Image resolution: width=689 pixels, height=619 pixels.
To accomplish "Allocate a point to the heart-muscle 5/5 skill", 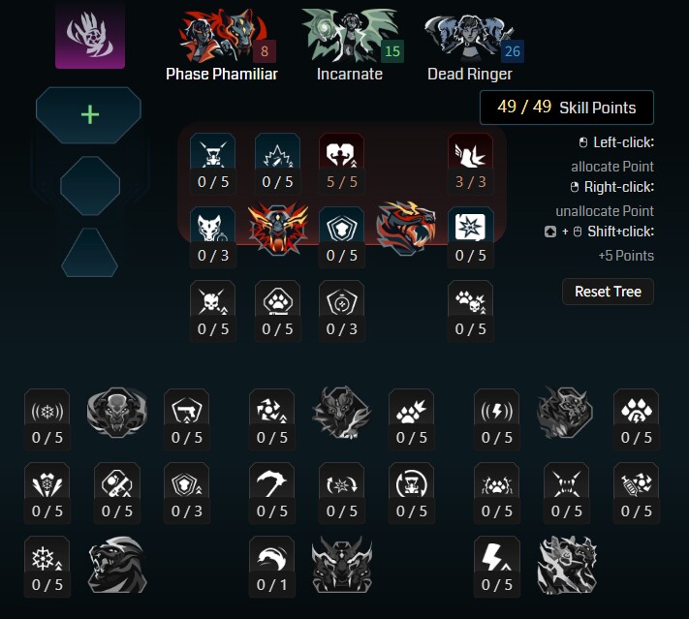I will pos(342,163).
